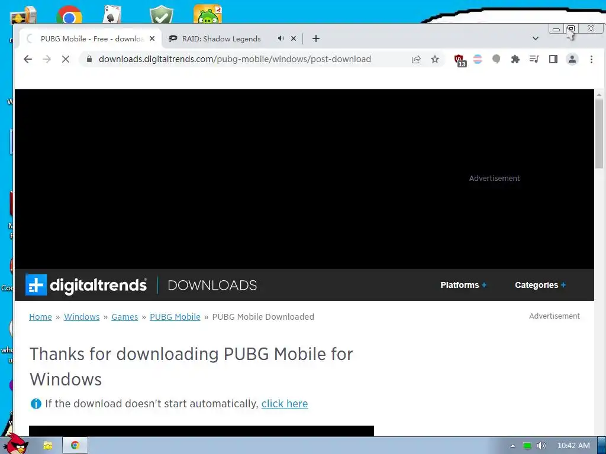Stop loading the page
This screenshot has width=606, height=454.
[x=66, y=59]
